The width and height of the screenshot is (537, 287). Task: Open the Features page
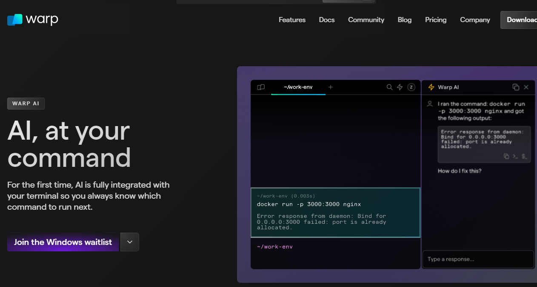coord(292,20)
